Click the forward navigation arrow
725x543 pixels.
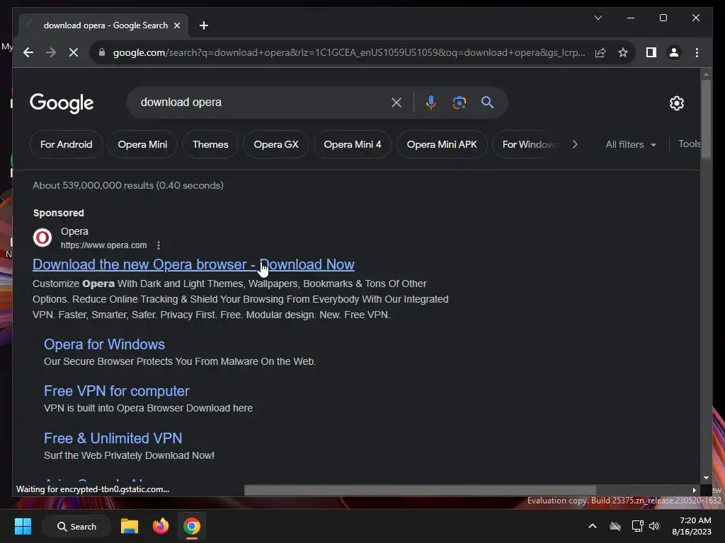(51, 52)
